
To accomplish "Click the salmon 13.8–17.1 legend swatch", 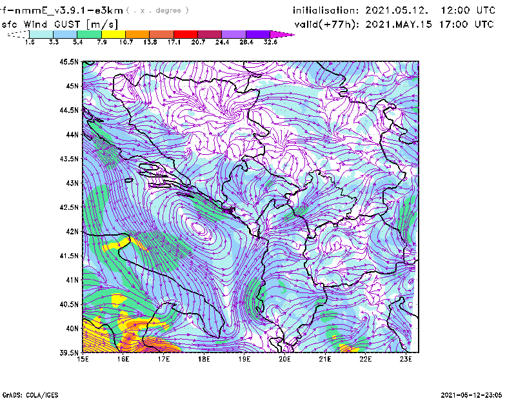I will (162, 34).
